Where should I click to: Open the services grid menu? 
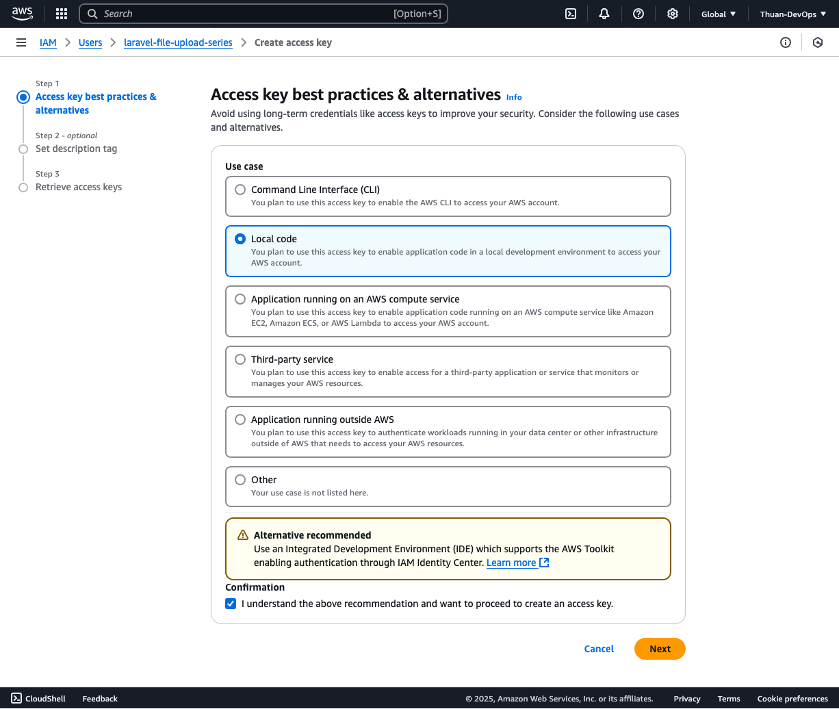point(62,14)
